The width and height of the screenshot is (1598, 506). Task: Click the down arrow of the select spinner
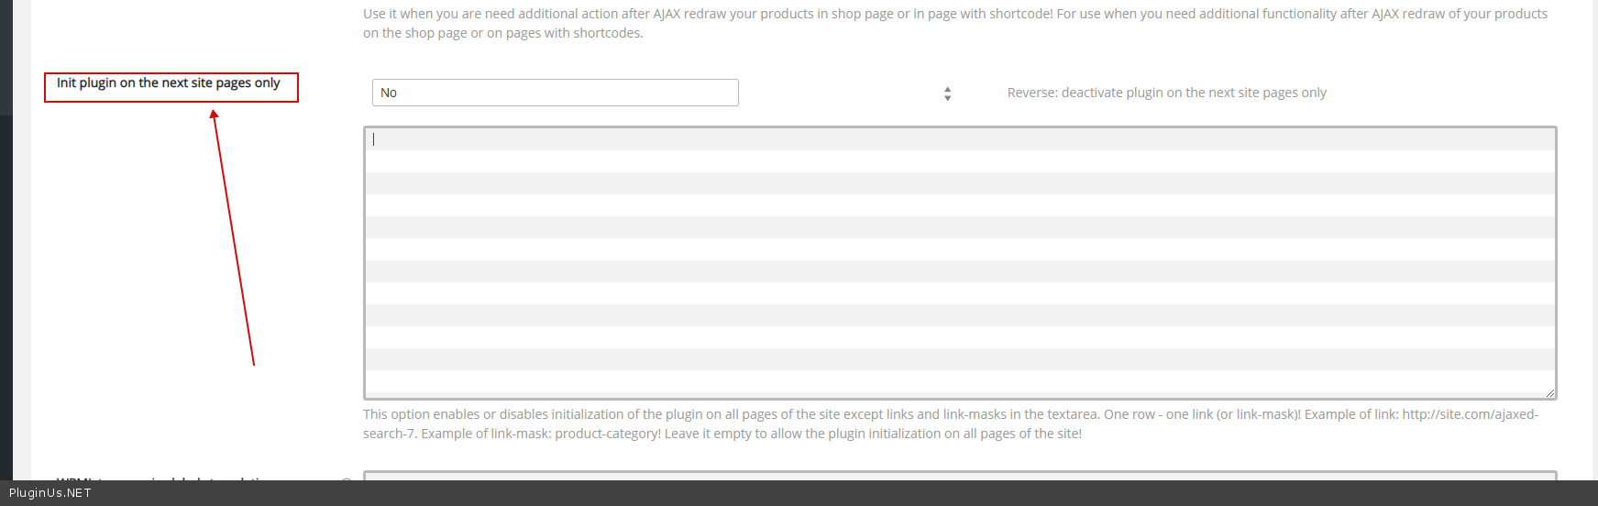[947, 97]
